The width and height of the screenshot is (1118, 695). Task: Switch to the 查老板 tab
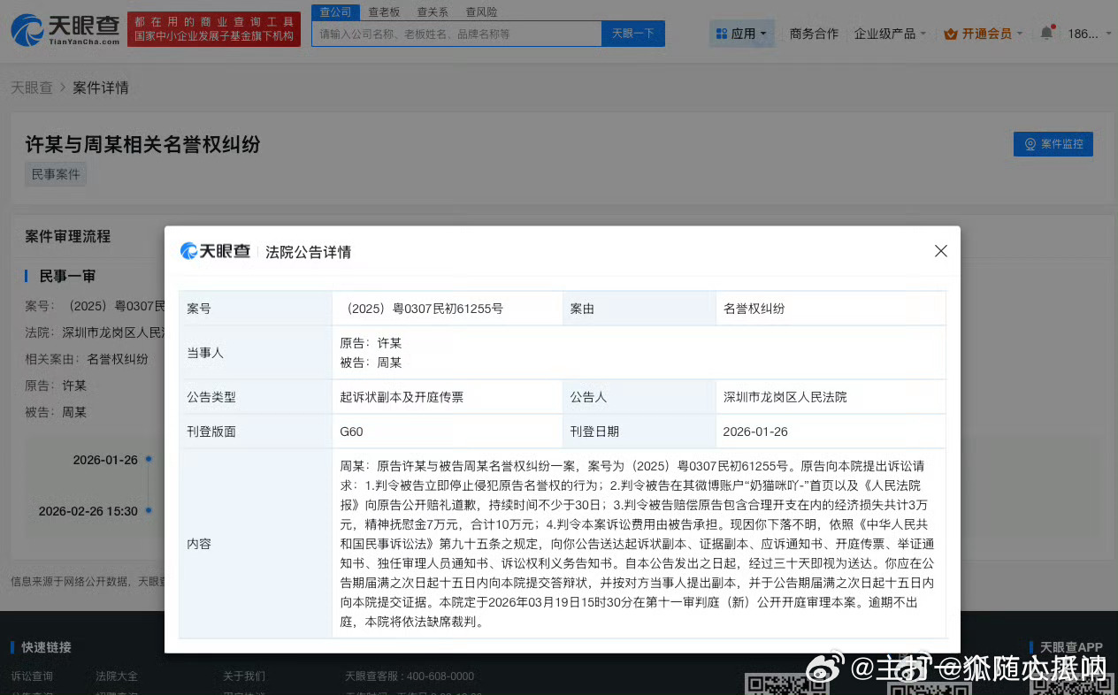tap(384, 12)
